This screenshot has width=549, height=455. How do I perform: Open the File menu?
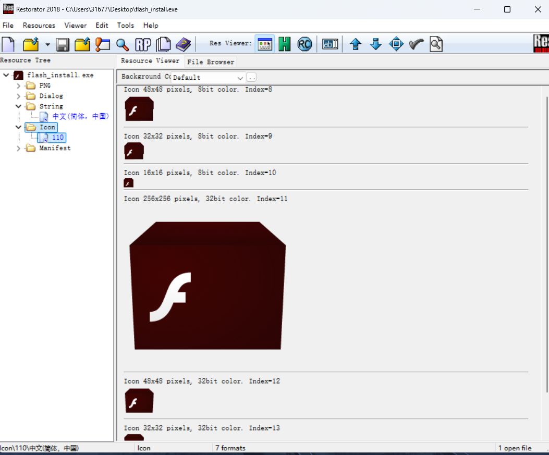8,25
